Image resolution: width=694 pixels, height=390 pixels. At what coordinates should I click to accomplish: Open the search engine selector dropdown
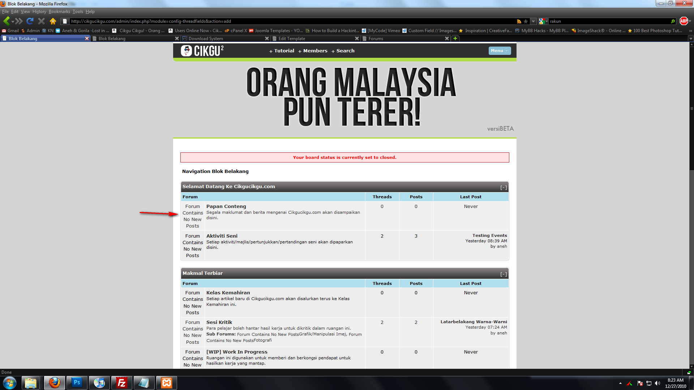point(543,21)
